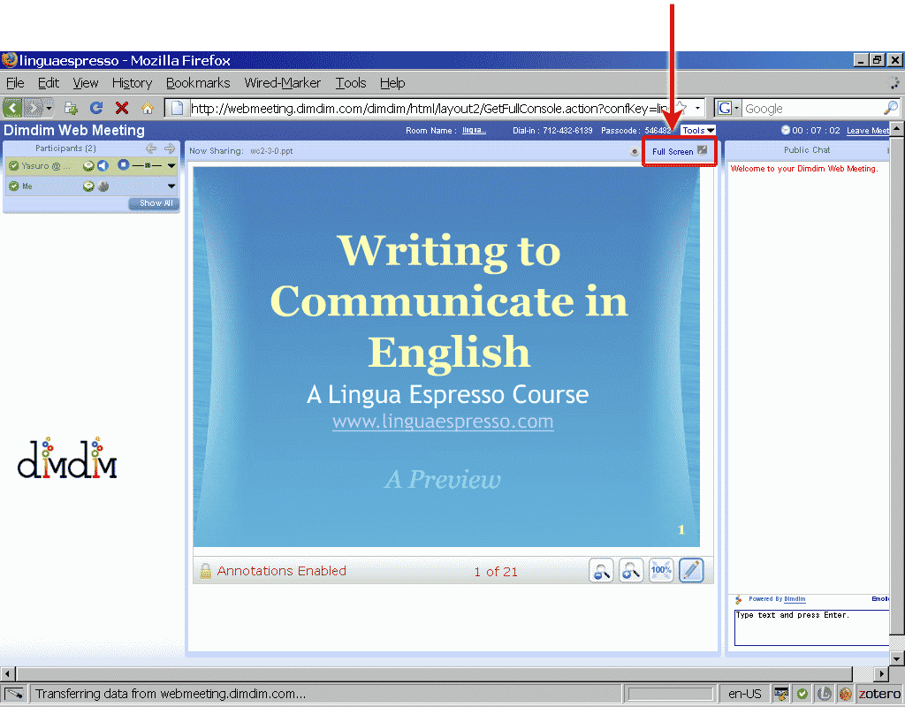Click Yasuro's chat bubble icon

click(x=88, y=166)
